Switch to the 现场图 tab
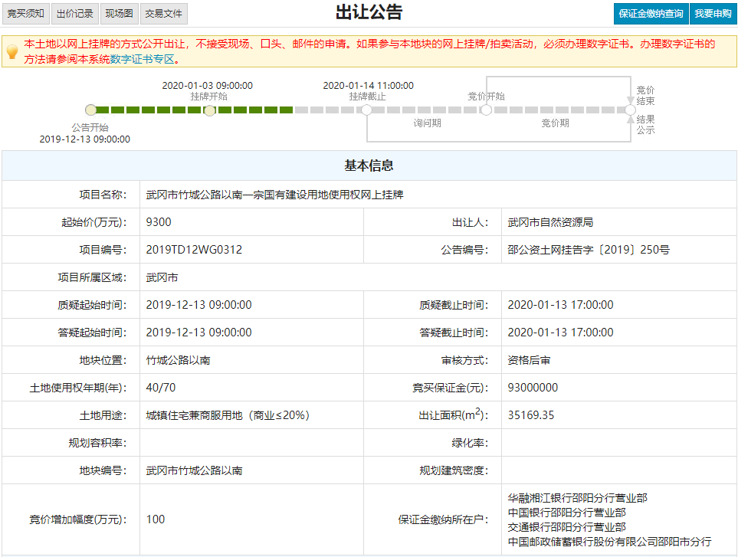 [x=119, y=14]
